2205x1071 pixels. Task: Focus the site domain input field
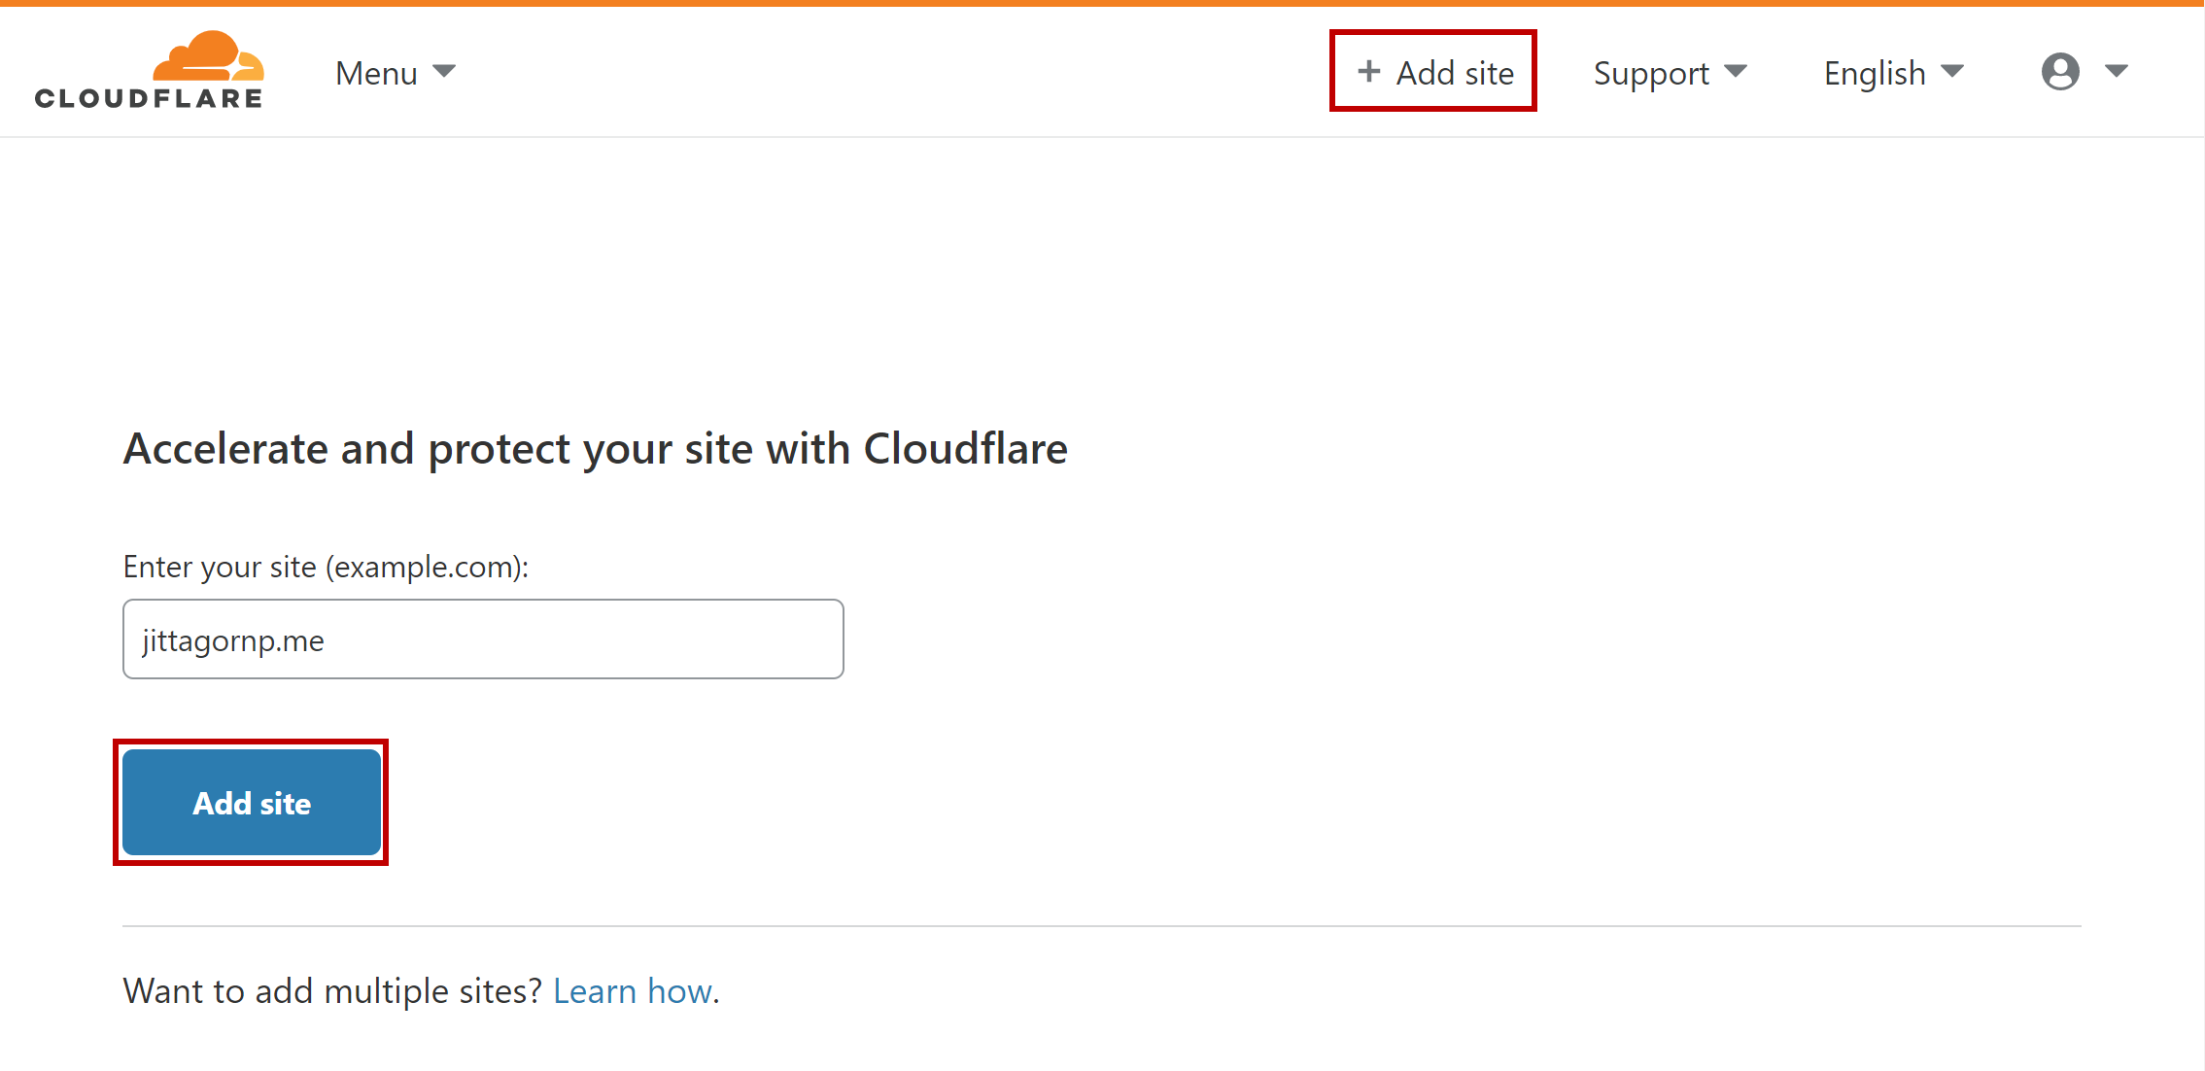[583, 639]
